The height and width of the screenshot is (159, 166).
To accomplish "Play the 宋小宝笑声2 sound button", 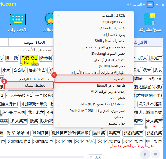I will (109, 141).
